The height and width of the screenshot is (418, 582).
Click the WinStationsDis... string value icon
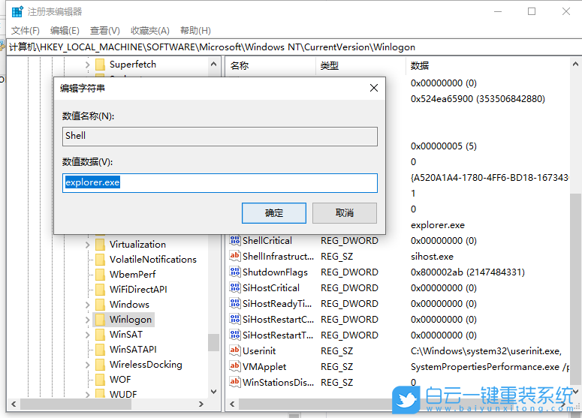pyautogui.click(x=234, y=382)
